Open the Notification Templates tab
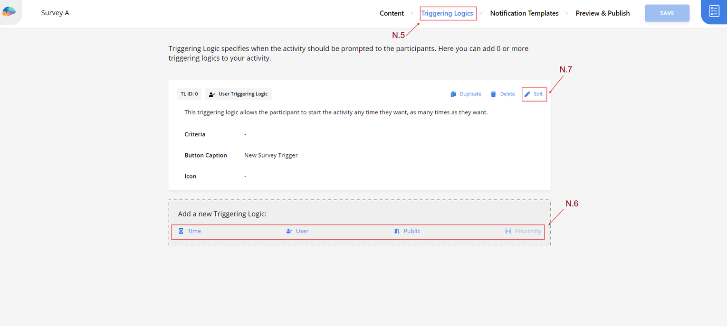The image size is (727, 326). [524, 13]
